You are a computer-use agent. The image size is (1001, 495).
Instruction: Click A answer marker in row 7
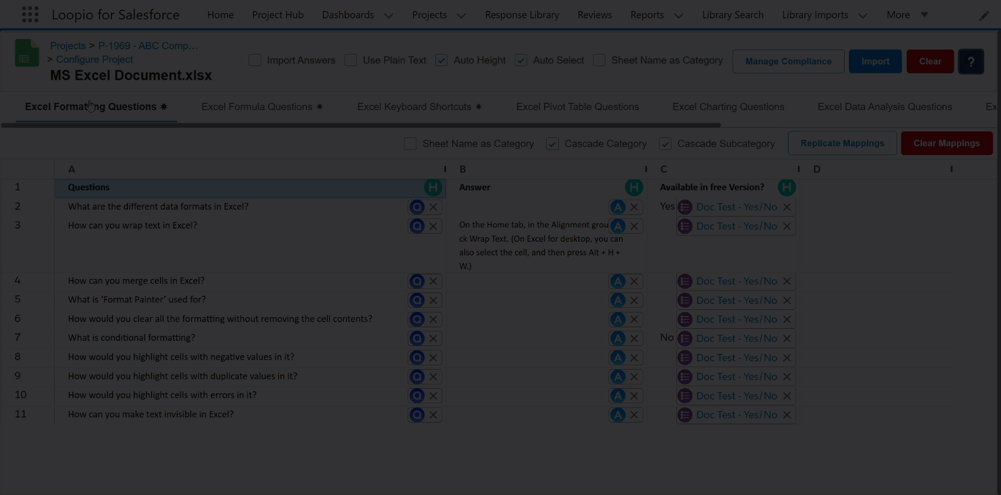(x=617, y=339)
